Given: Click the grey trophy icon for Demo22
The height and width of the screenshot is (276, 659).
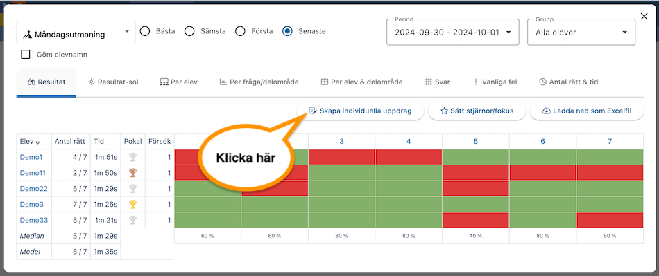Looking at the screenshot, I should click(x=132, y=188).
